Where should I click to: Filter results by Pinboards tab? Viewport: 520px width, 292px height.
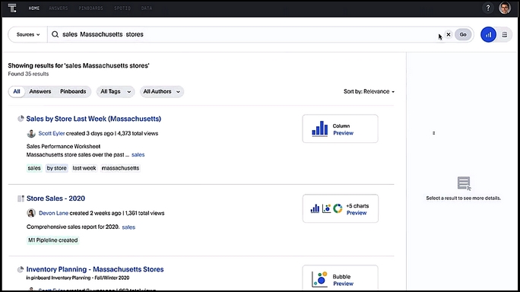point(73,91)
